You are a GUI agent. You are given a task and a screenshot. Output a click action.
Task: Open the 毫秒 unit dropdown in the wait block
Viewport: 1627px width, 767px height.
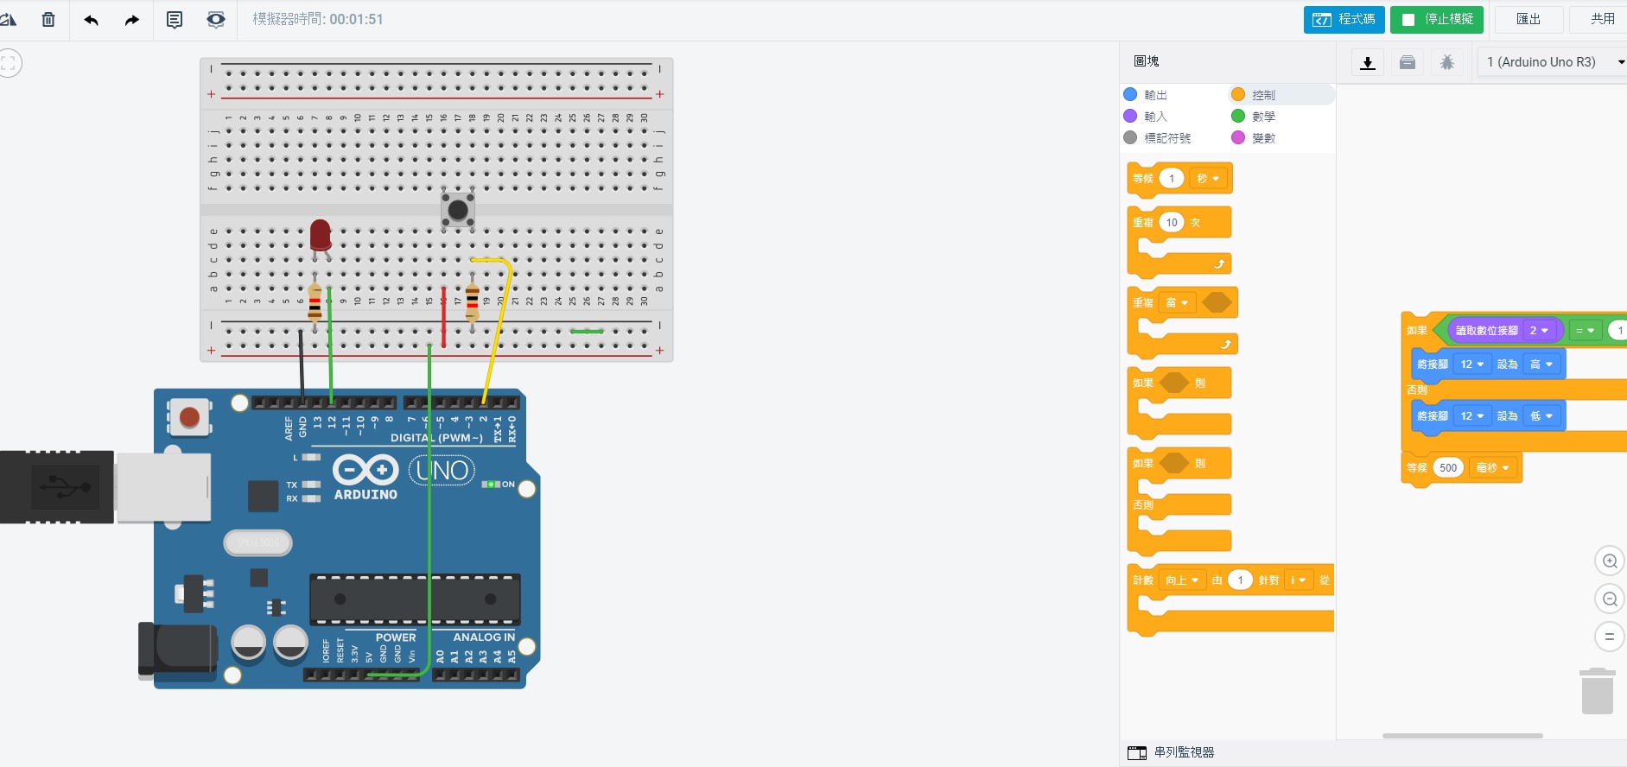pos(1492,468)
